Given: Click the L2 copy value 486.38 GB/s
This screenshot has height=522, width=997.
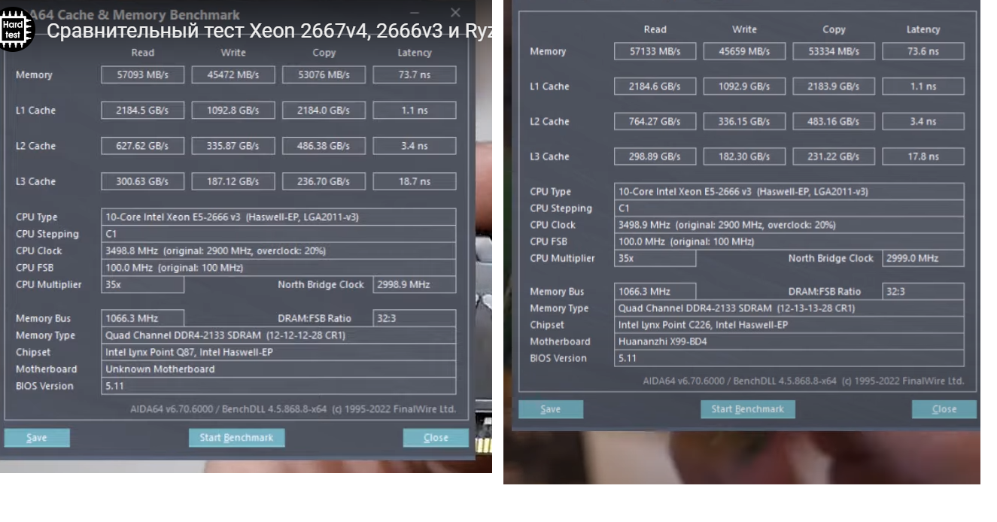Looking at the screenshot, I should point(324,146).
